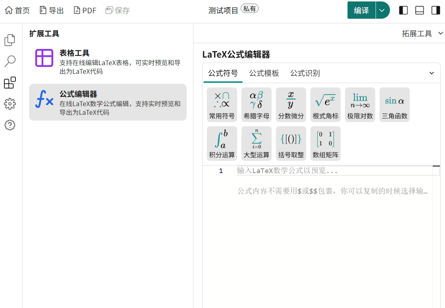445x308 pixels.
Task: Open the help question mark icon
Action: (10, 125)
